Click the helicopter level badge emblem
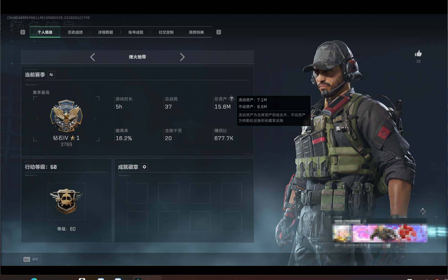The width and height of the screenshot is (448, 280). [x=66, y=201]
